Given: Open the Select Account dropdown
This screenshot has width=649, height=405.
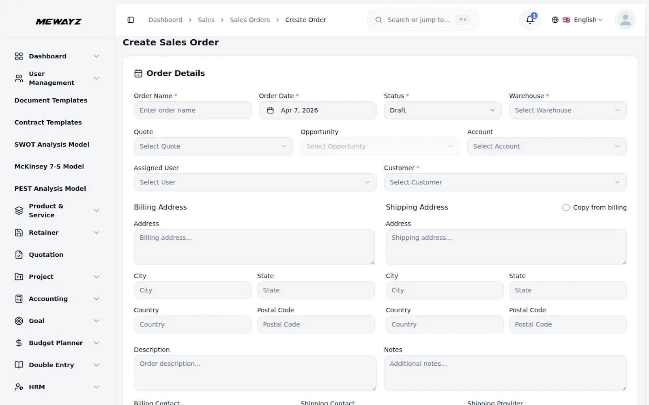Looking at the screenshot, I should (547, 146).
